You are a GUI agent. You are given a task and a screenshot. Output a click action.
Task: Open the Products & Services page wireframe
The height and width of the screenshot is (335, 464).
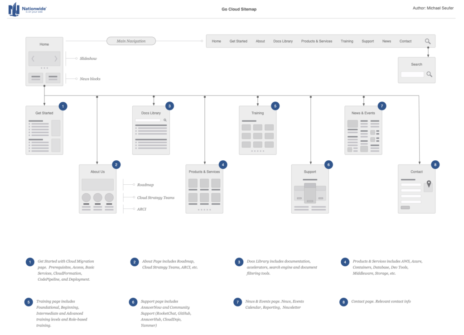(204, 189)
